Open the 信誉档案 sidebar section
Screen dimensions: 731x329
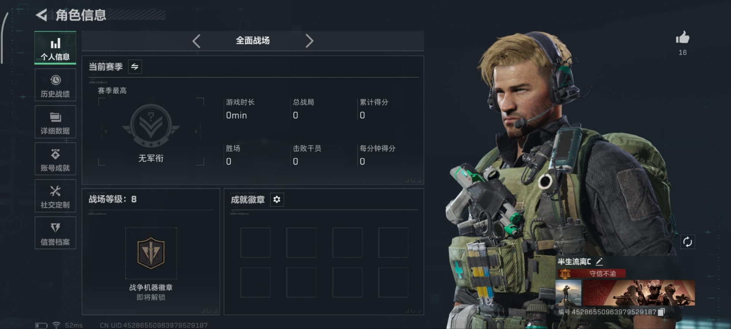coord(55,233)
